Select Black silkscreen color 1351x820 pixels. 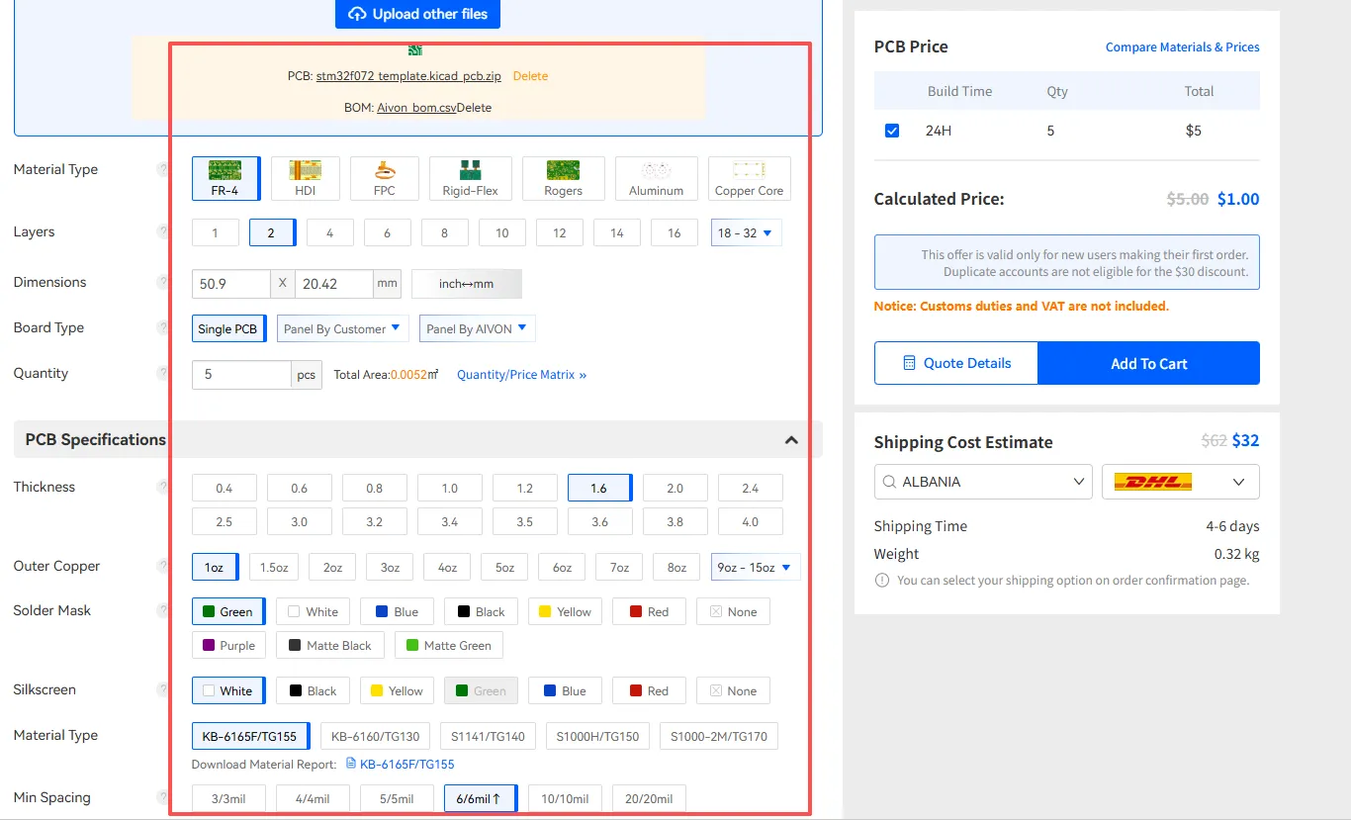(313, 691)
